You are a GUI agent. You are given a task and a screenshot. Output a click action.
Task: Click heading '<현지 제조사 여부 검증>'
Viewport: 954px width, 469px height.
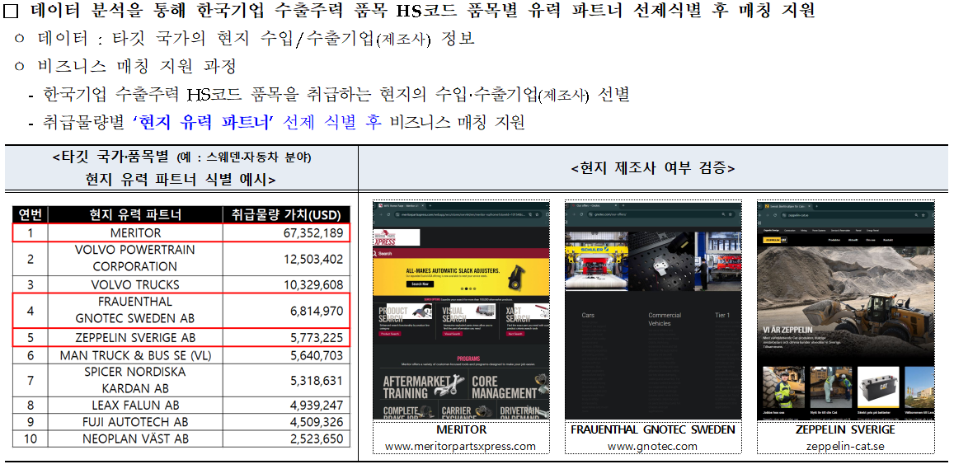(x=653, y=168)
